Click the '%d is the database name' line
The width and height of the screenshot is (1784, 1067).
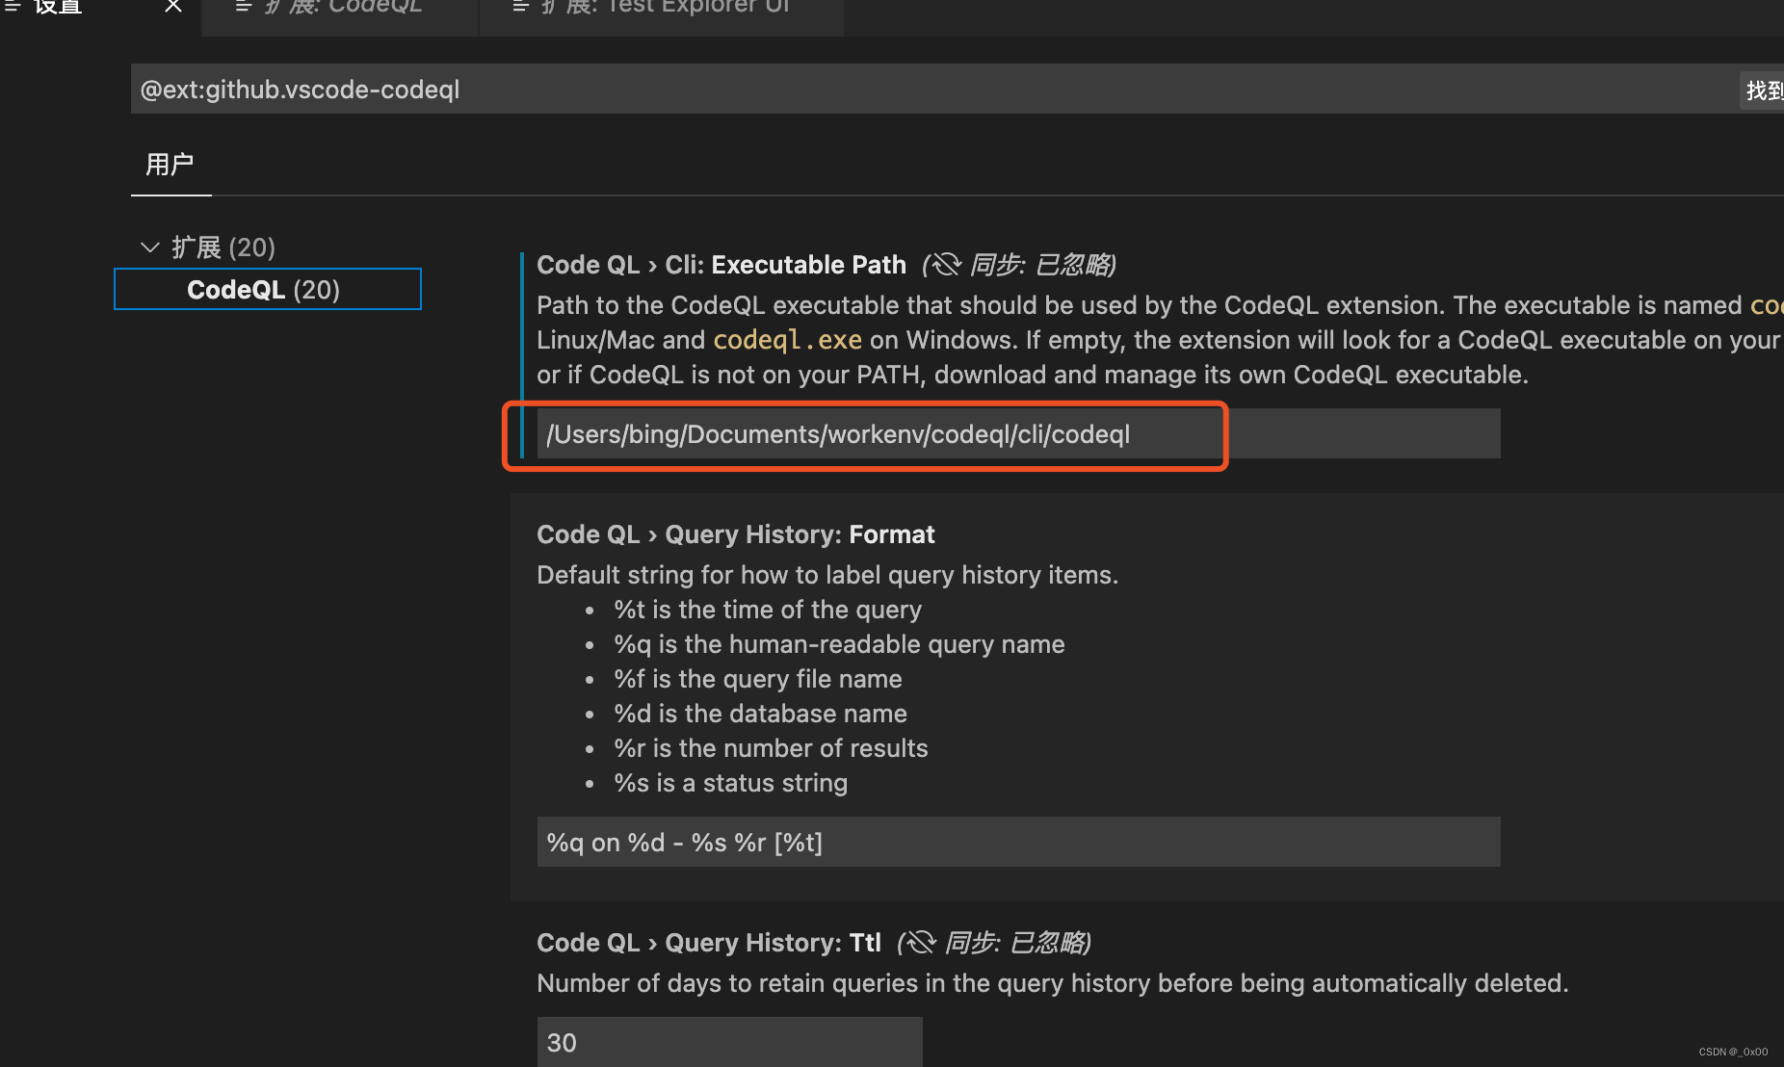pos(760,714)
